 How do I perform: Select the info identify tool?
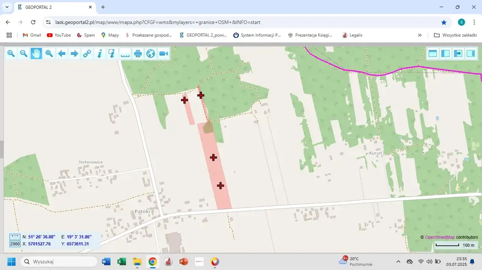pyautogui.click(x=100, y=54)
